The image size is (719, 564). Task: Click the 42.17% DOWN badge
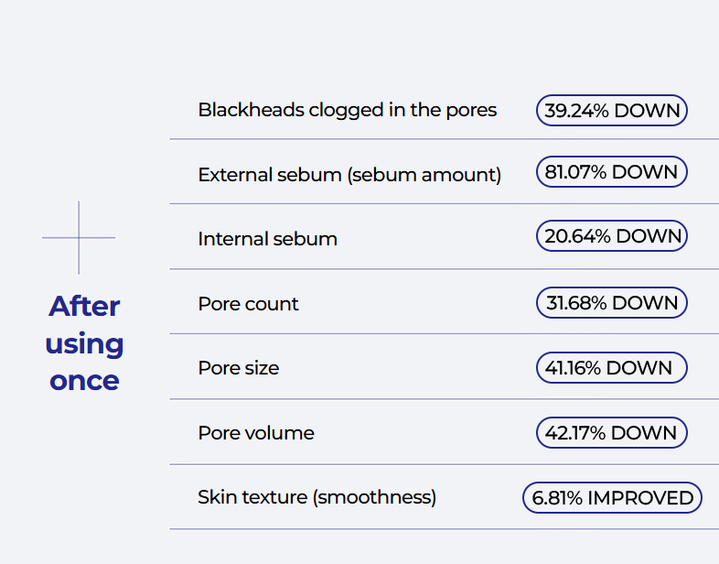coord(612,432)
